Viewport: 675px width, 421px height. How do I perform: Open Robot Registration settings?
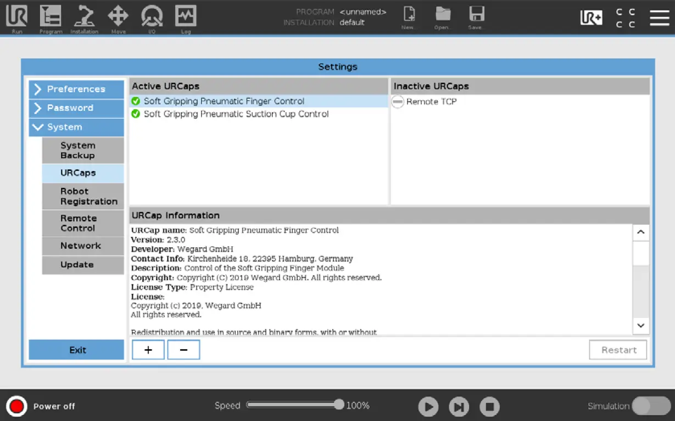pyautogui.click(x=83, y=196)
